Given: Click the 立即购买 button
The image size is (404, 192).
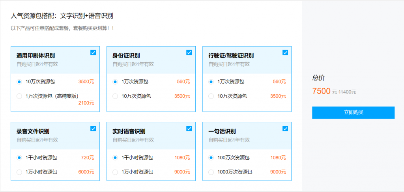Looking at the screenshot, I should point(353,112).
